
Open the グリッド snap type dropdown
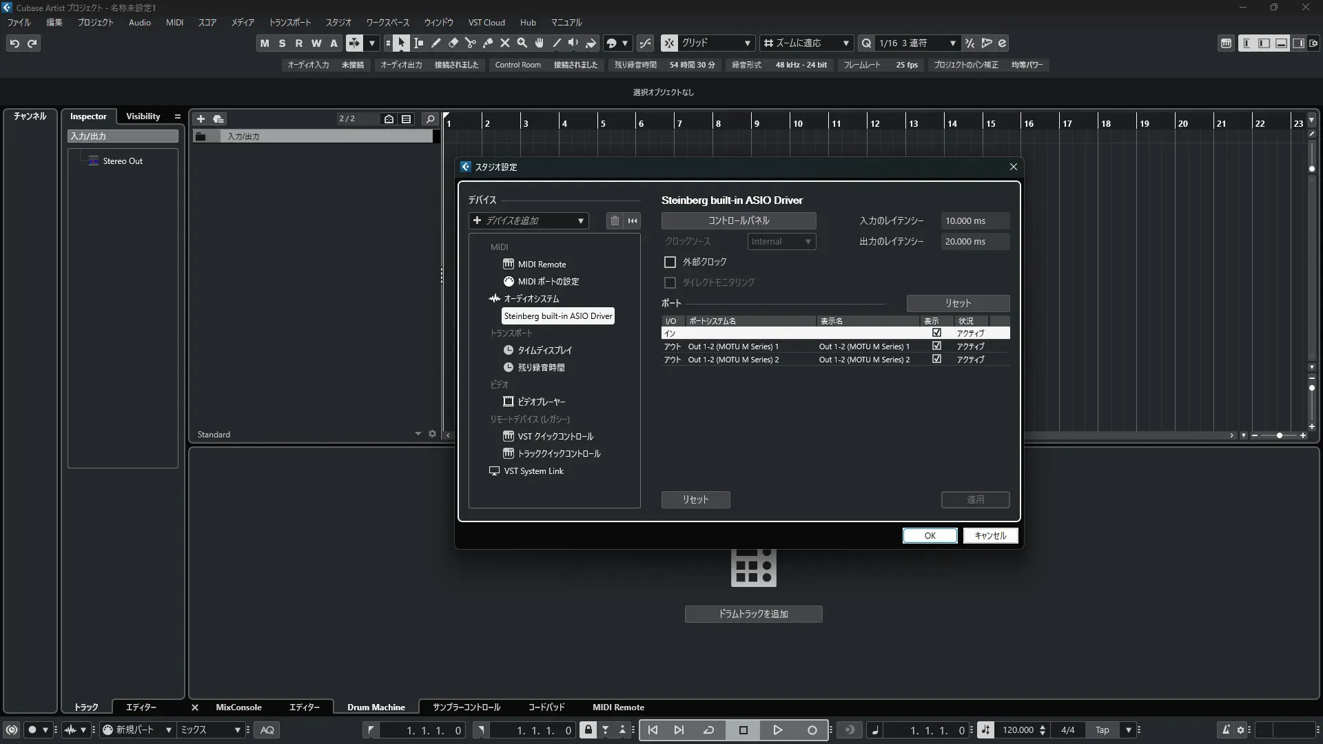coord(715,43)
